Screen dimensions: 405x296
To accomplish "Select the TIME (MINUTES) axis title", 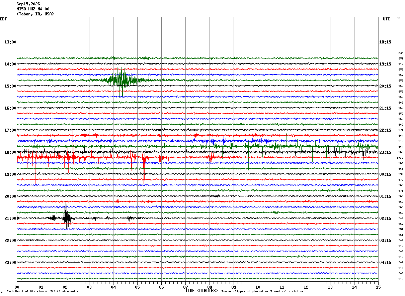I will (x=201, y=291).
